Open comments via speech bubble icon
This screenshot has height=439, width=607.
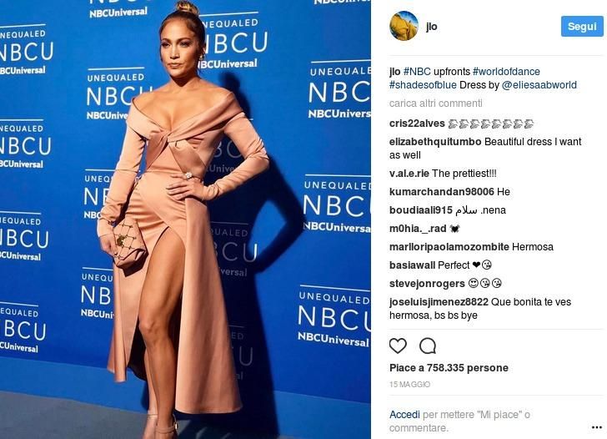(428, 346)
